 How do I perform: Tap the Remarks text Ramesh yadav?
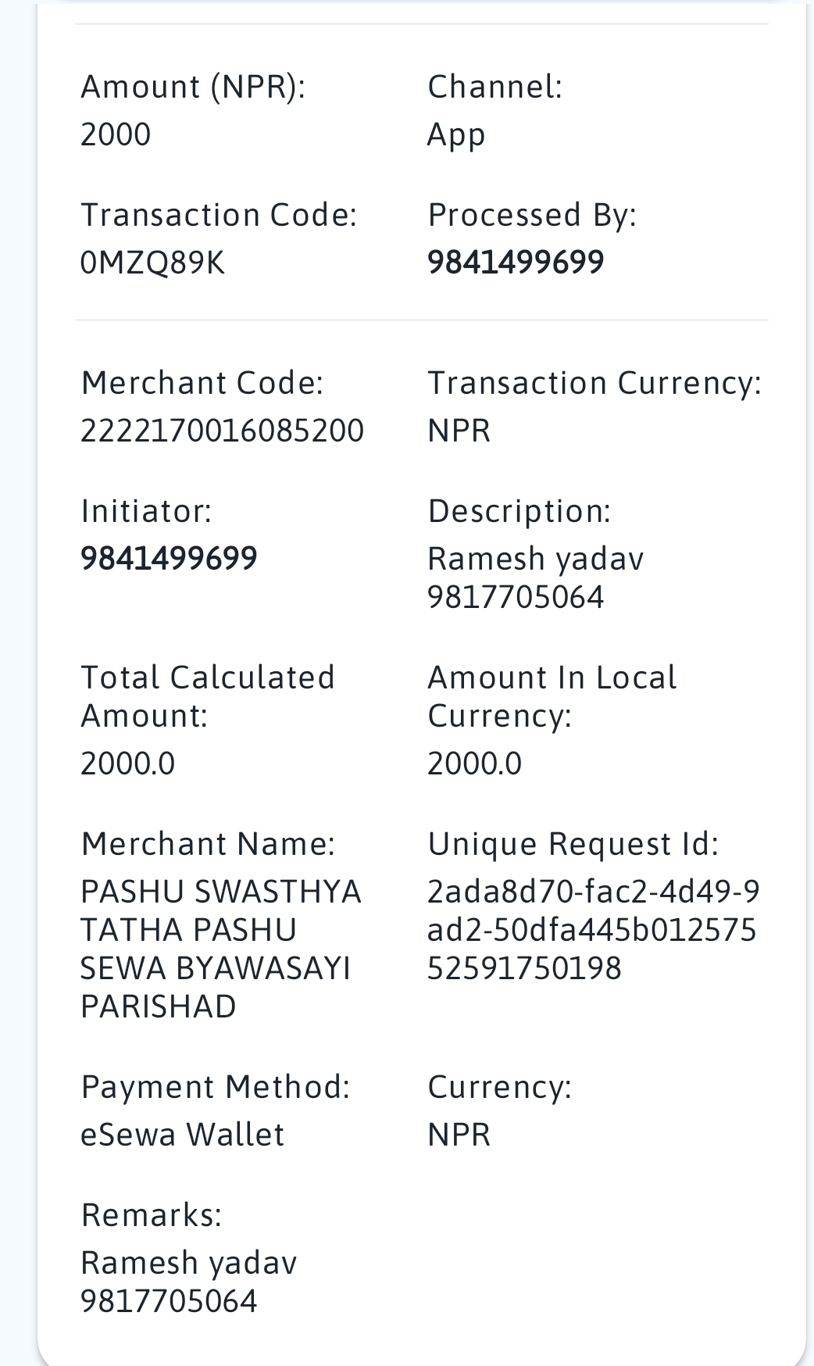[189, 1263]
